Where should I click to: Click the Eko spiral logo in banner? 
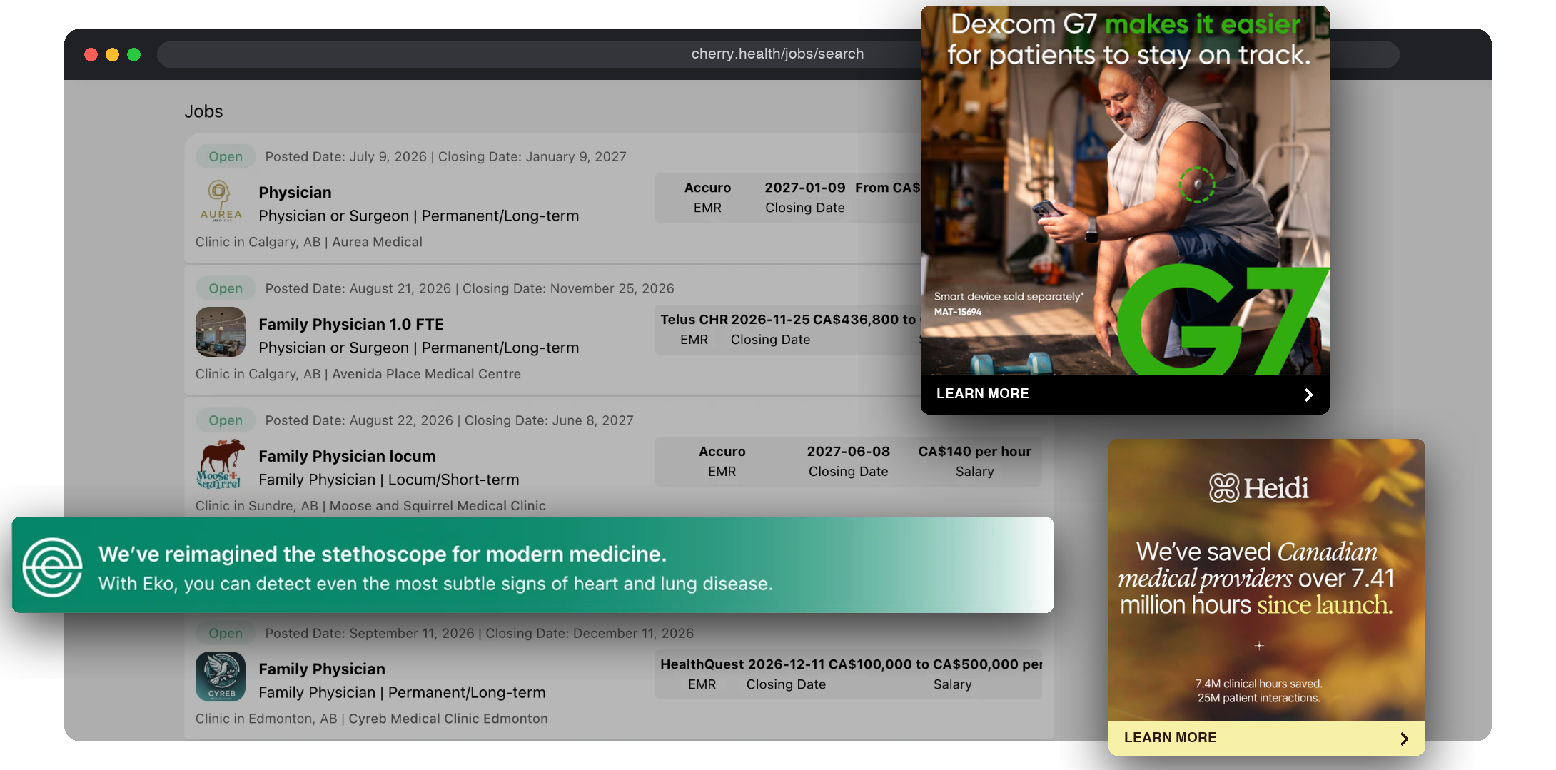point(52,567)
